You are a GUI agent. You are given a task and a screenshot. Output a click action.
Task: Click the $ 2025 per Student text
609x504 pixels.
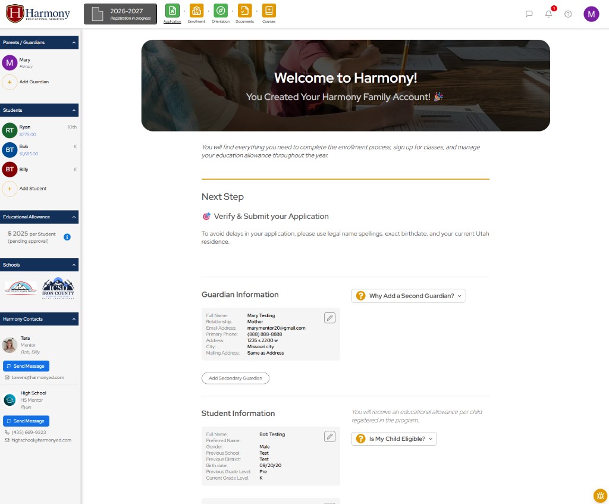(x=32, y=233)
